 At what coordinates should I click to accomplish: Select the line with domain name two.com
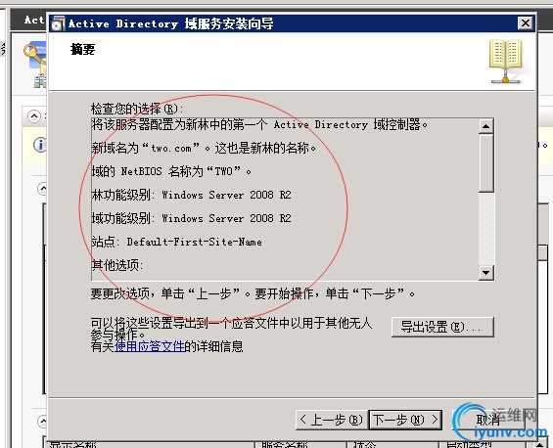(204, 148)
